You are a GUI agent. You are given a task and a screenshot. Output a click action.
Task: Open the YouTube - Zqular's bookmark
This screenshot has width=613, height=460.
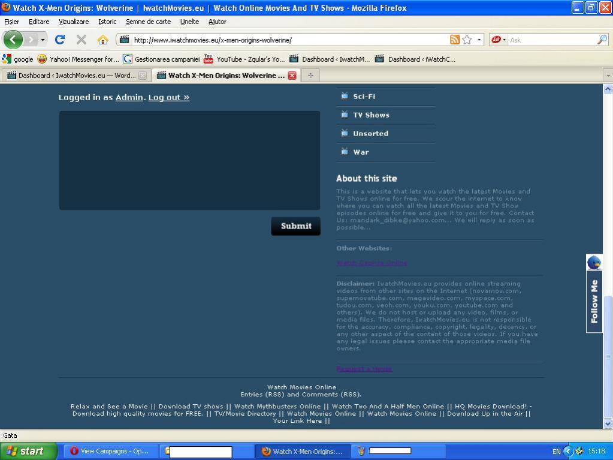pyautogui.click(x=244, y=59)
